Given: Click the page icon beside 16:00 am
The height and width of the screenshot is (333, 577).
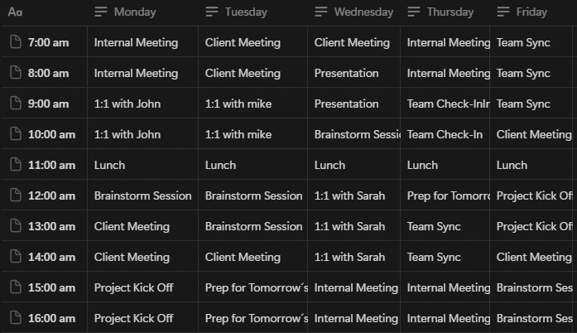Looking at the screenshot, I should [x=16, y=317].
